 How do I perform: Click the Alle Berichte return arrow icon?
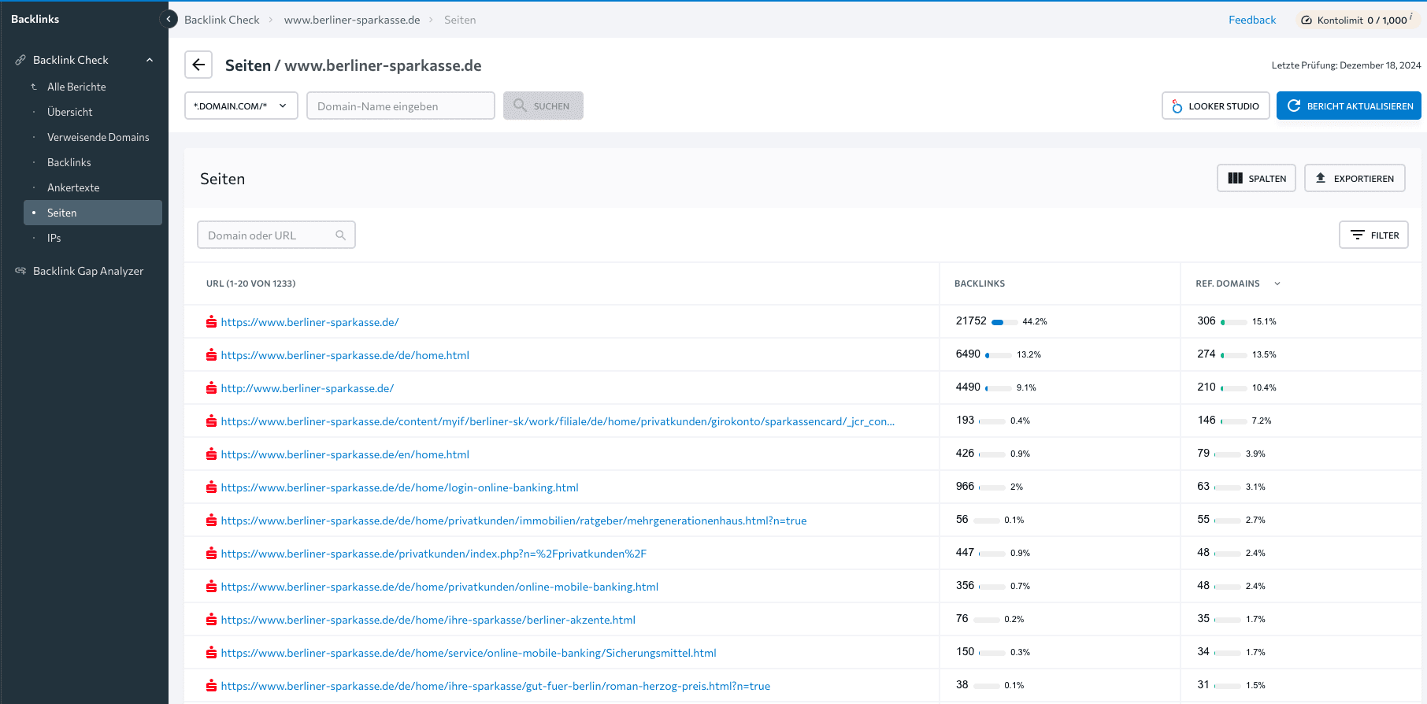click(x=34, y=87)
